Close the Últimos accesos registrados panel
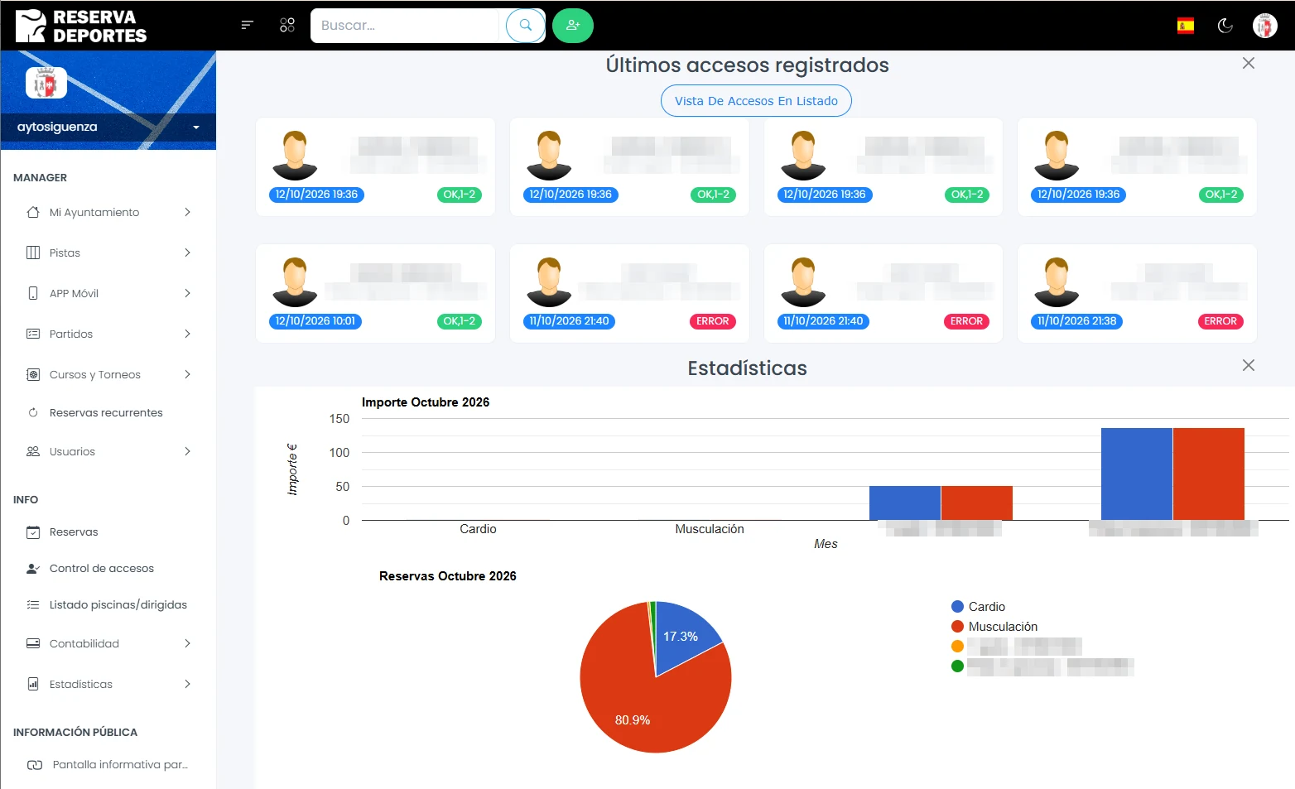 (1249, 63)
